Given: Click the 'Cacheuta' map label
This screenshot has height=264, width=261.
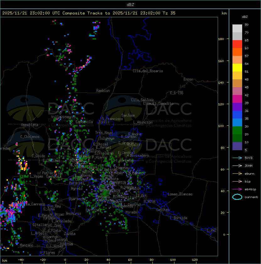Looking at the screenshot, I should [54, 177].
